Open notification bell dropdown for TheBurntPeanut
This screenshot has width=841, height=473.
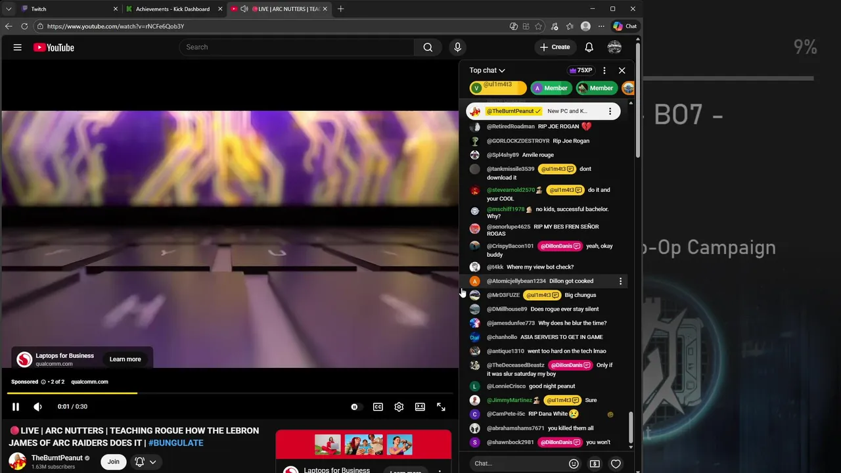pos(146,462)
